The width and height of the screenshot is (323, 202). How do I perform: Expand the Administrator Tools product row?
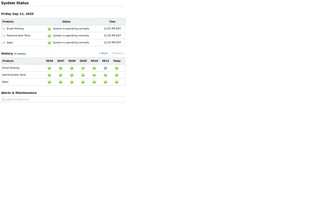pos(4,36)
